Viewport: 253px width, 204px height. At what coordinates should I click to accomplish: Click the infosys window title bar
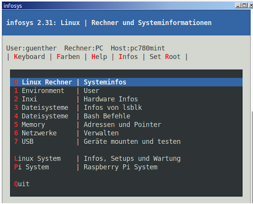click(x=118, y=5)
